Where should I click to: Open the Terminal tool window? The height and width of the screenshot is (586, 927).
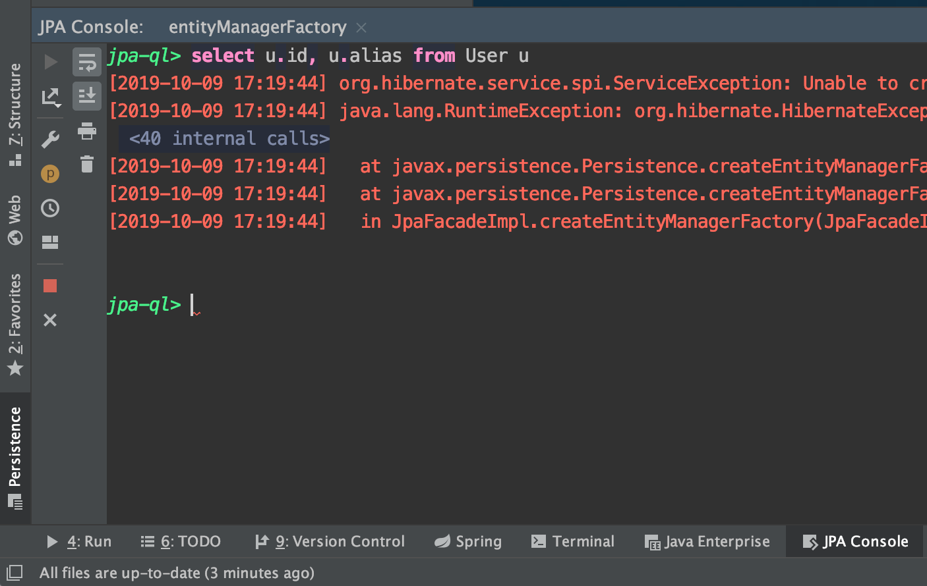coord(573,541)
